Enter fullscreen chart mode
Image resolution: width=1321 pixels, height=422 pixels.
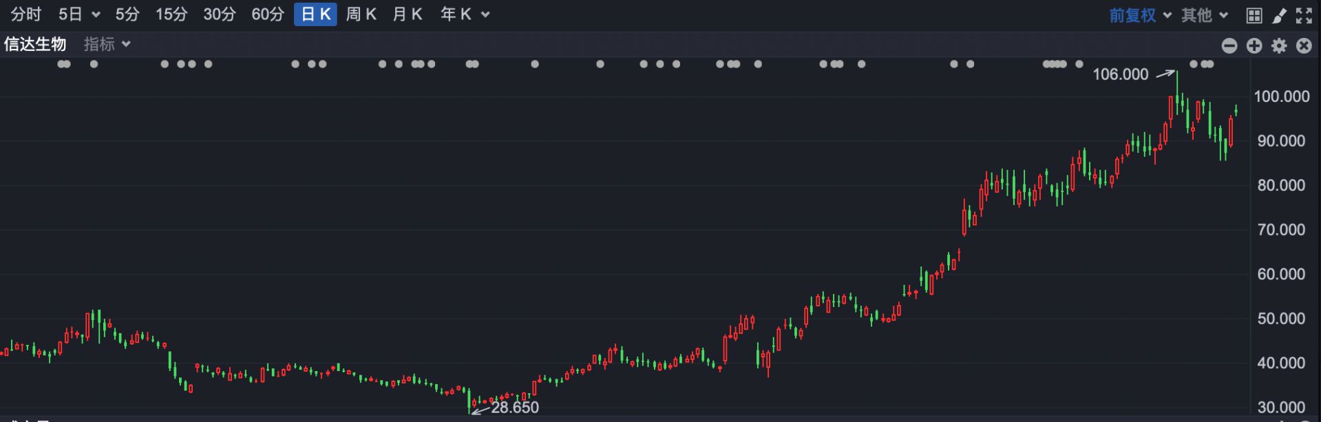click(1304, 15)
